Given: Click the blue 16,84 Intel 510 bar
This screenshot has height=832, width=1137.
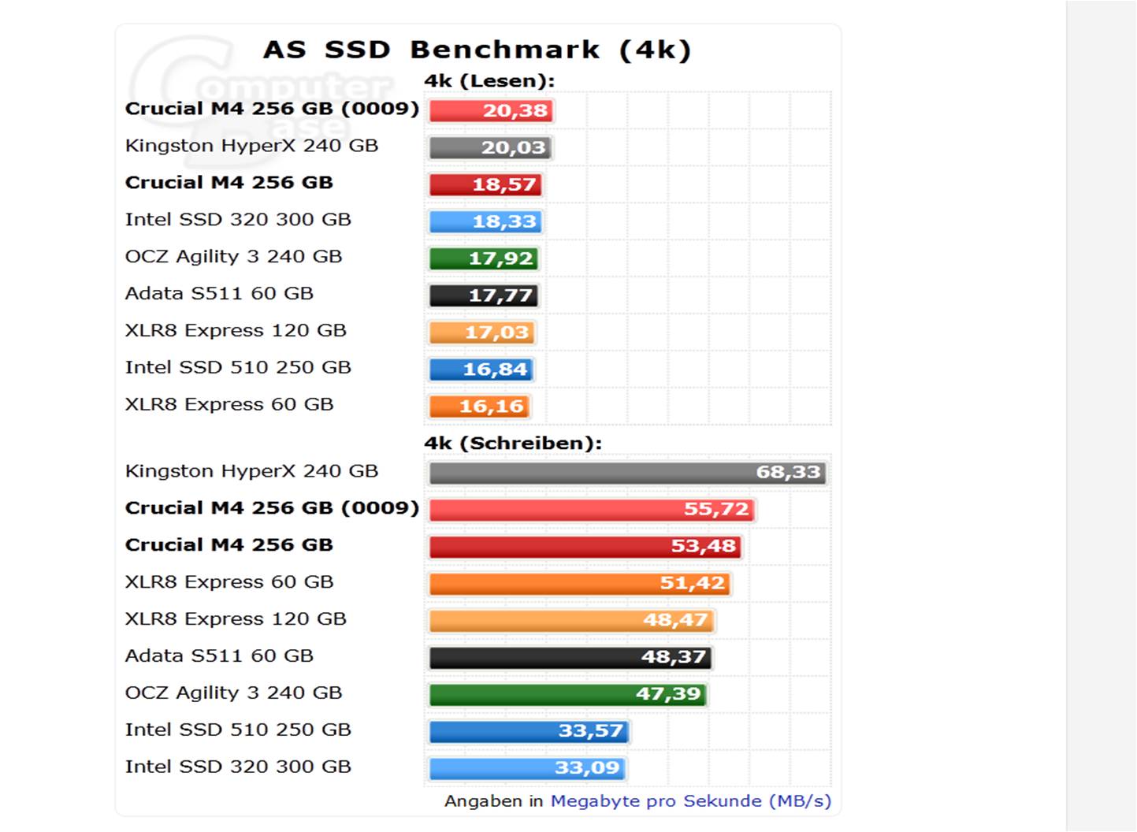Looking at the screenshot, I should click(x=481, y=370).
